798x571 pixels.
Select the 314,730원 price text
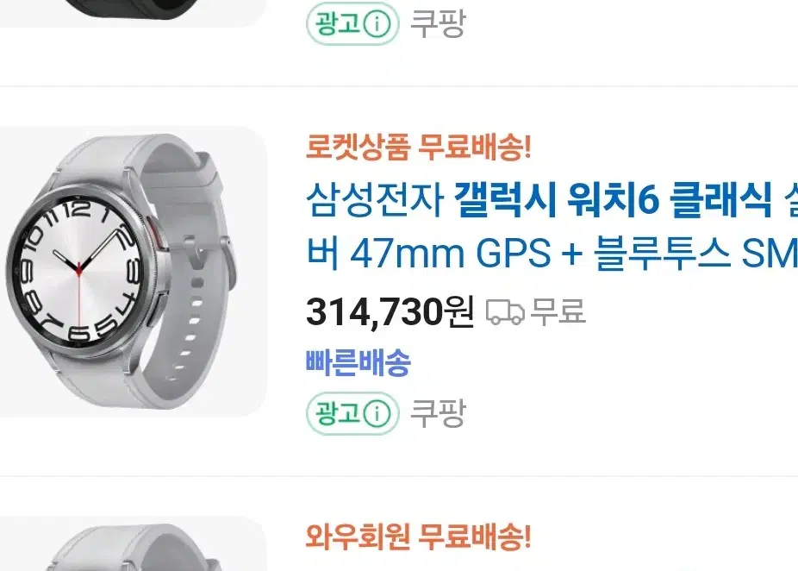tap(390, 311)
